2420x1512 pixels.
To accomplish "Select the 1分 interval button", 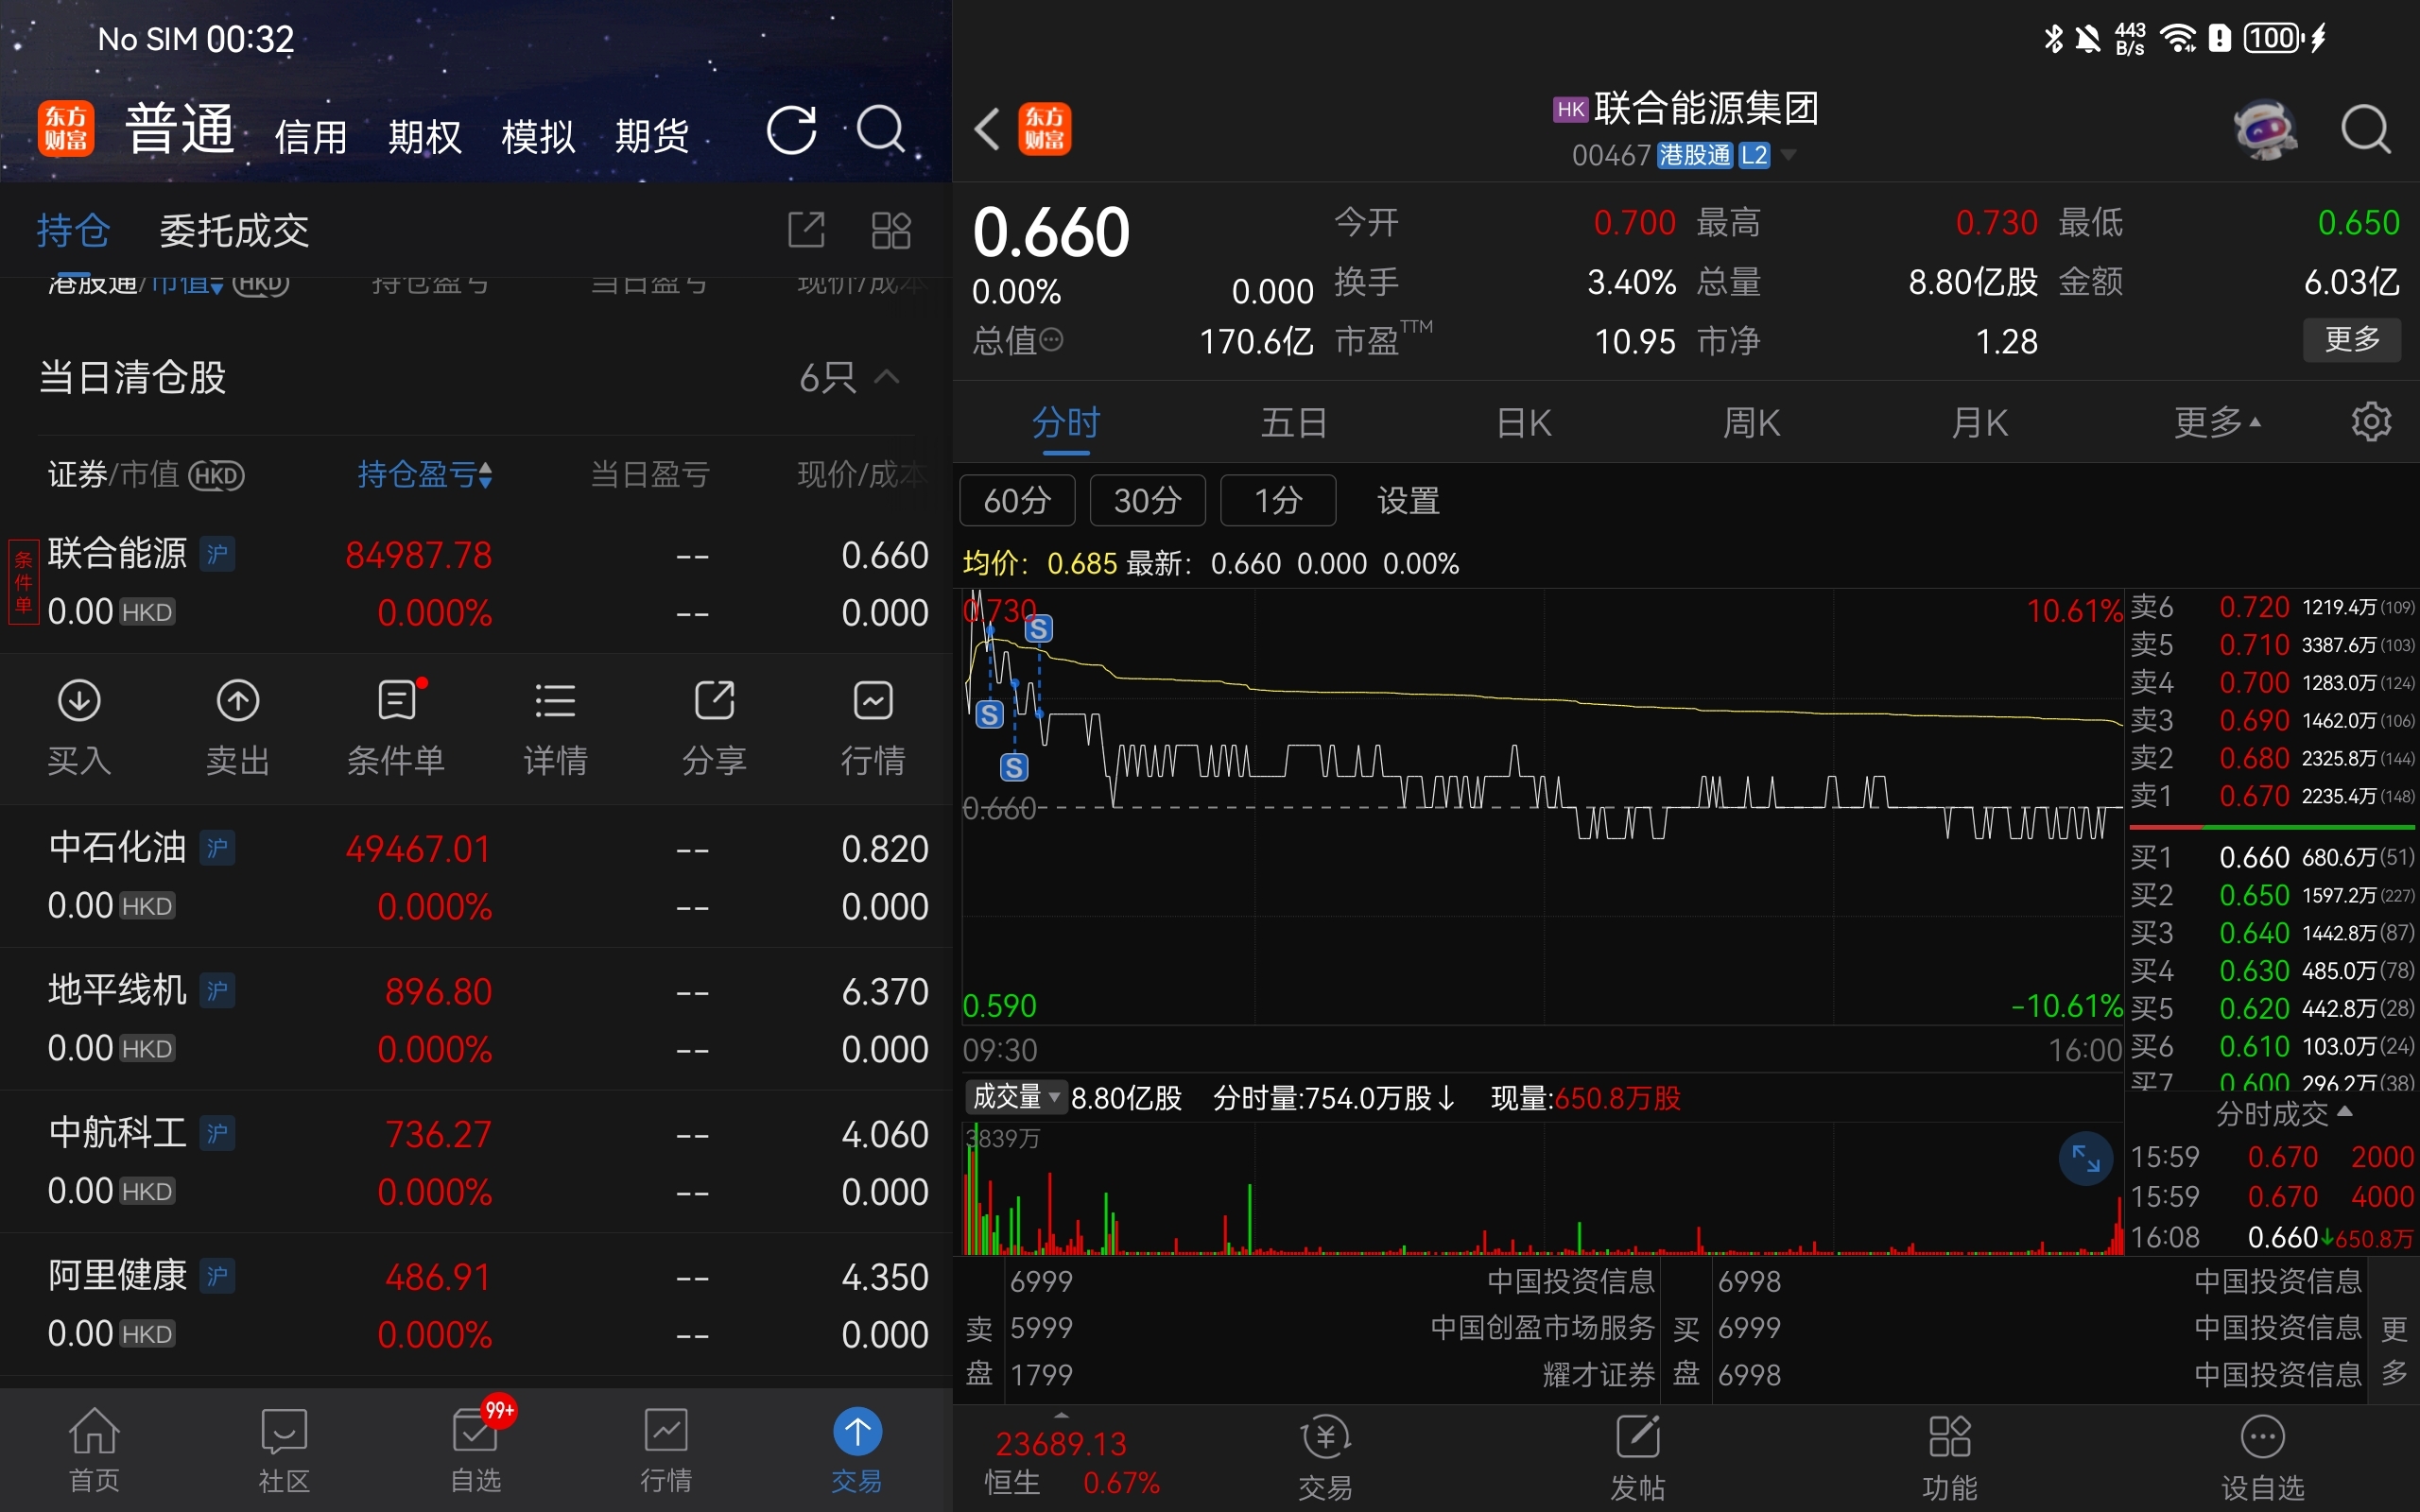I will click(x=1278, y=500).
